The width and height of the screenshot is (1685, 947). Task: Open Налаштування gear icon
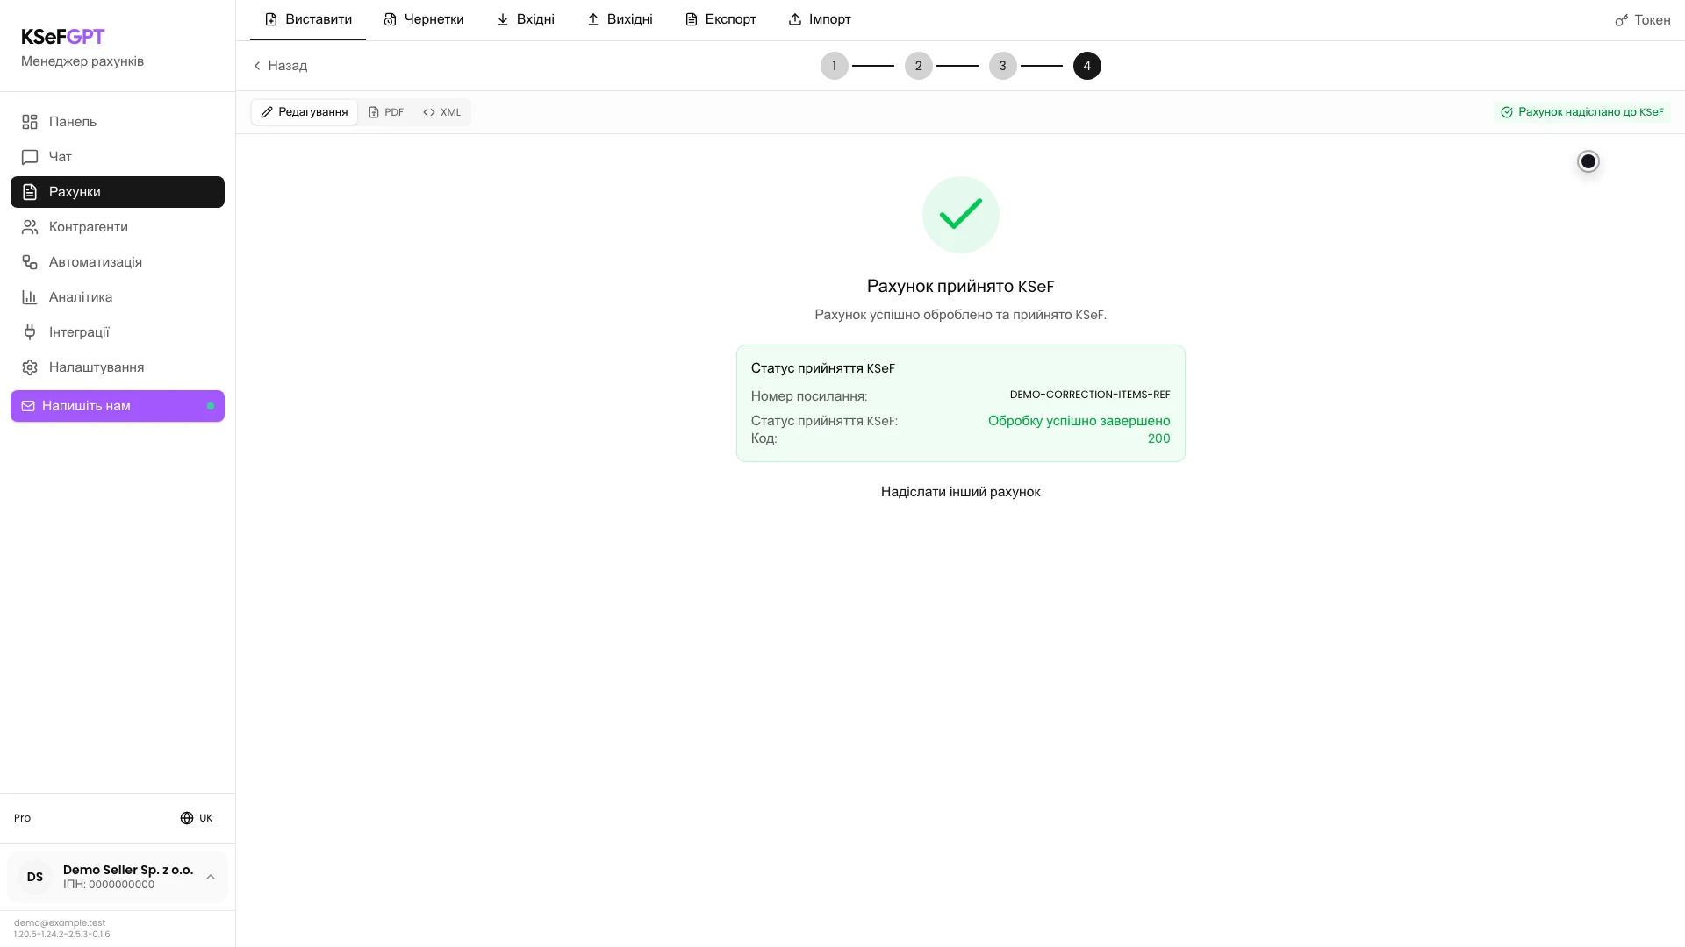(30, 367)
